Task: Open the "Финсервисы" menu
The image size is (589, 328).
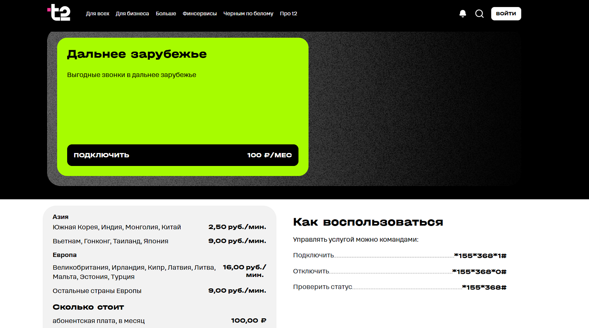Action: coord(199,13)
